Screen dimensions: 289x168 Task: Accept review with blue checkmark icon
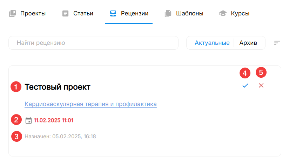pyautogui.click(x=245, y=85)
